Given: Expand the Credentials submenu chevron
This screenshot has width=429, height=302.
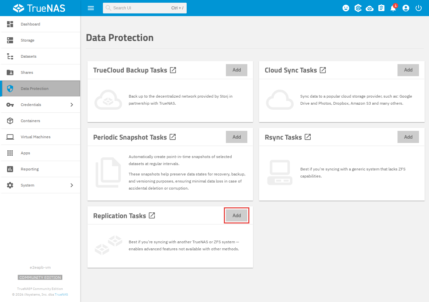Looking at the screenshot, I should [x=72, y=105].
